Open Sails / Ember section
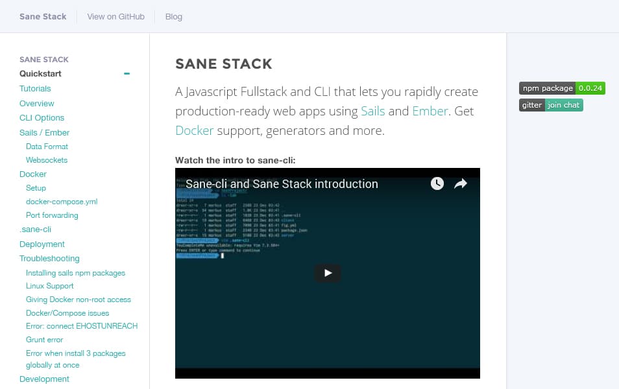The image size is (619, 389). [44, 132]
